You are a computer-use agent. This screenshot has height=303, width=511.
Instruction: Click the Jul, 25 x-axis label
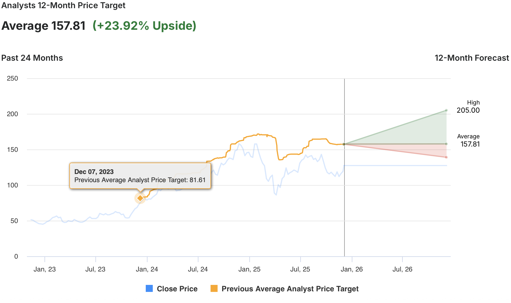tap(300, 269)
